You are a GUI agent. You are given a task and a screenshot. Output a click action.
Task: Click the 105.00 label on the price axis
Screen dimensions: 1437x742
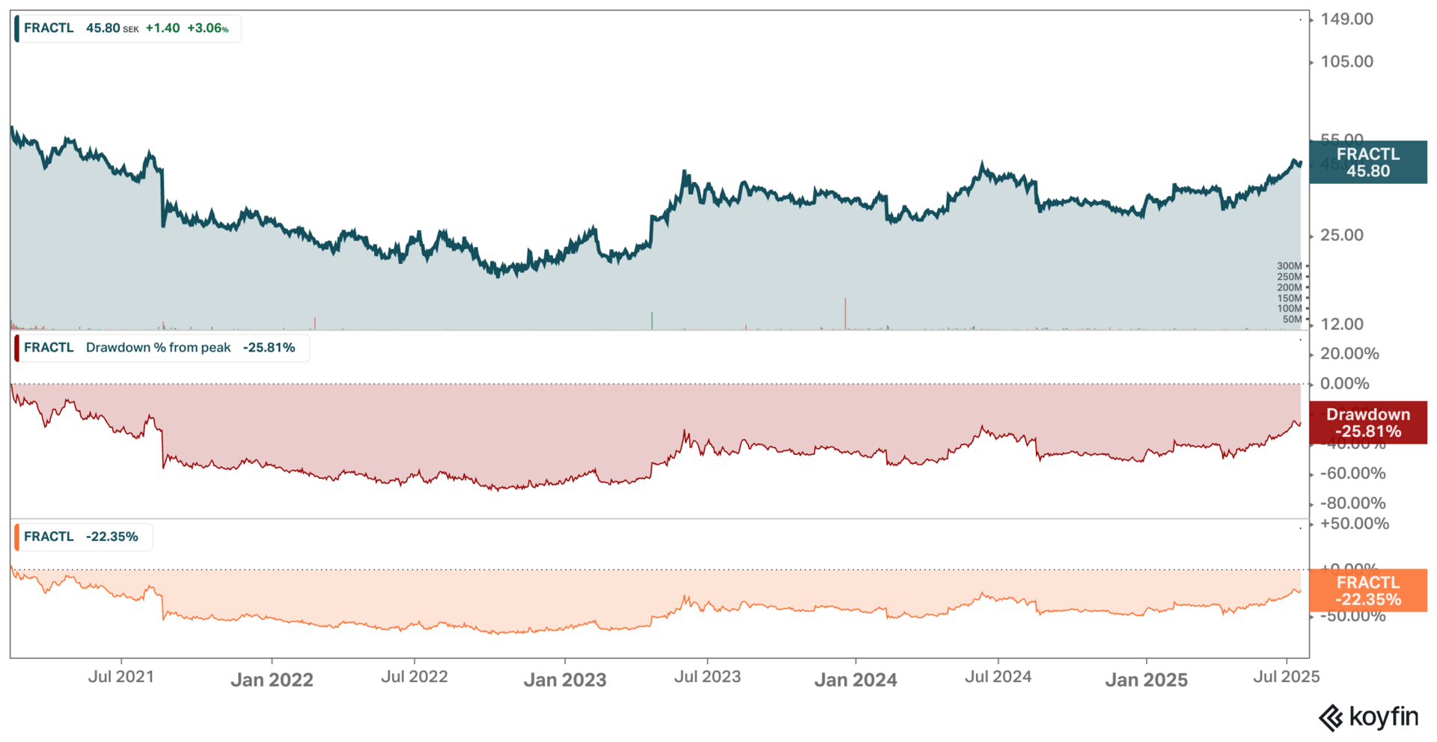[x=1346, y=62]
